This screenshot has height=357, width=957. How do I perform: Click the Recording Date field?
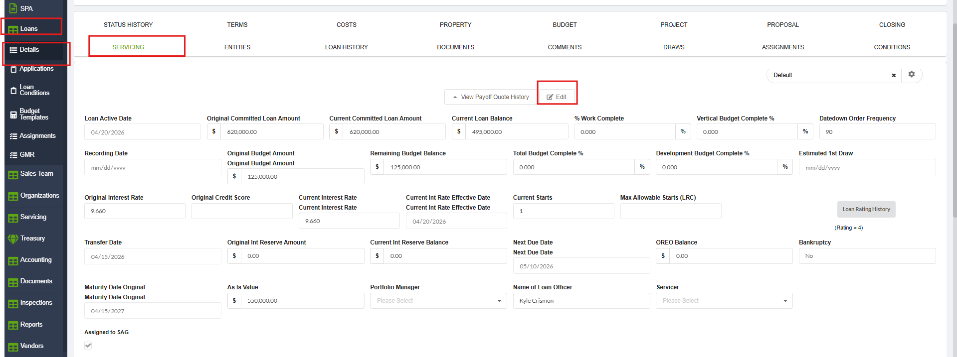(153, 167)
